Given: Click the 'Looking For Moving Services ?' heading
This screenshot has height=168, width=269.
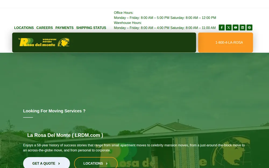Looking at the screenshot, I should click(x=54, y=111).
